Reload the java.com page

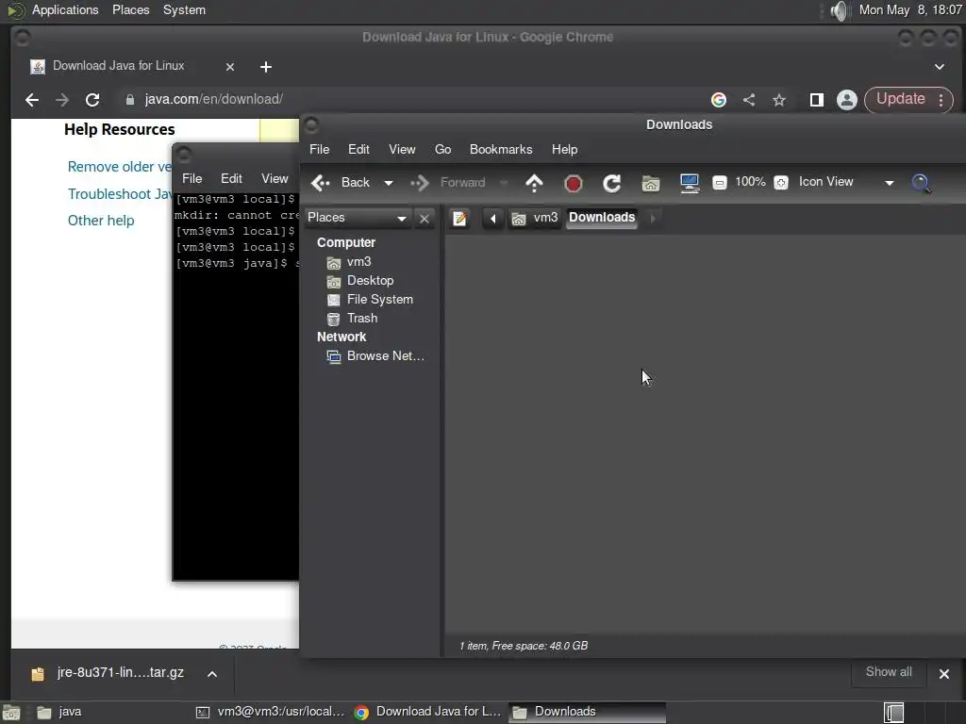[92, 100]
